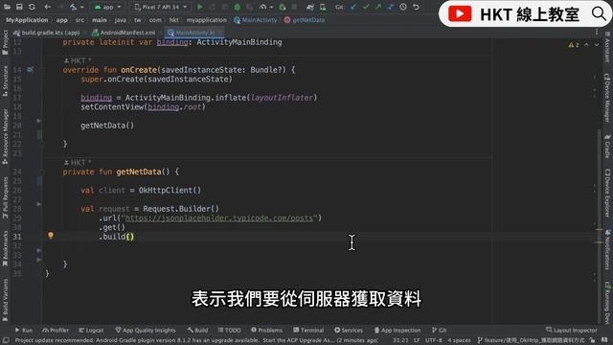Open the App Inspection tool window

click(x=397, y=330)
